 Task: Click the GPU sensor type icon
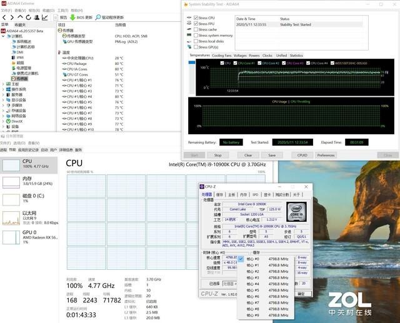pos(65,42)
